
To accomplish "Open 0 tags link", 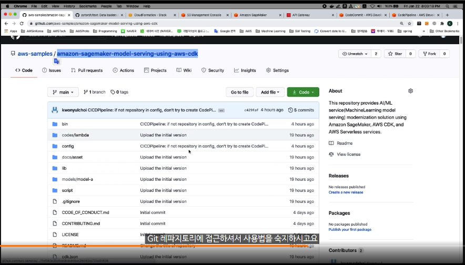I will click(119, 92).
